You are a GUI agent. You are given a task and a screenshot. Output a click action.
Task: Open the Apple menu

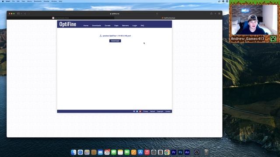3,1
